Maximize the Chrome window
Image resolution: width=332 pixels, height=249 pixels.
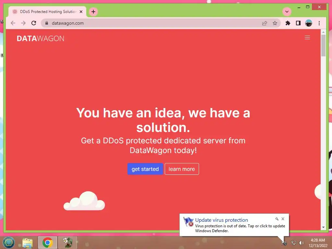(308, 7)
